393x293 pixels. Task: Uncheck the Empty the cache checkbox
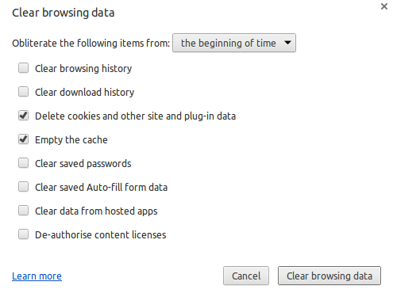[23, 139]
